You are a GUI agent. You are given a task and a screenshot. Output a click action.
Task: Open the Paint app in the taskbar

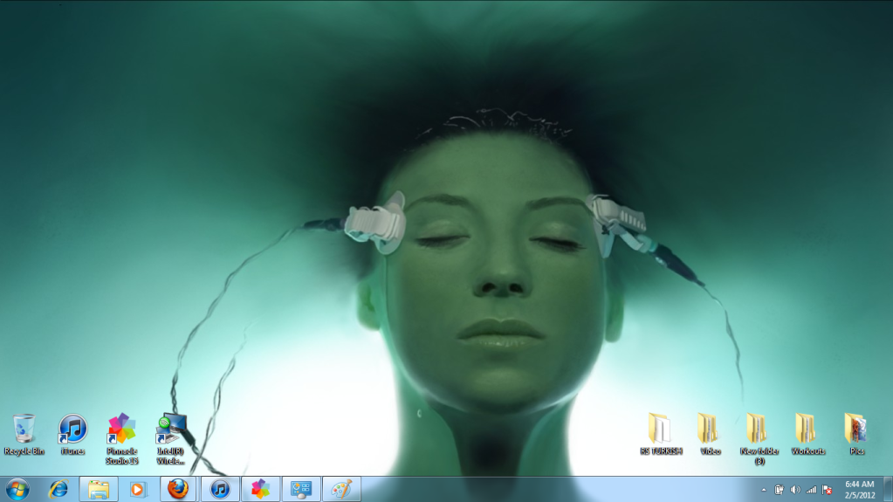point(340,489)
